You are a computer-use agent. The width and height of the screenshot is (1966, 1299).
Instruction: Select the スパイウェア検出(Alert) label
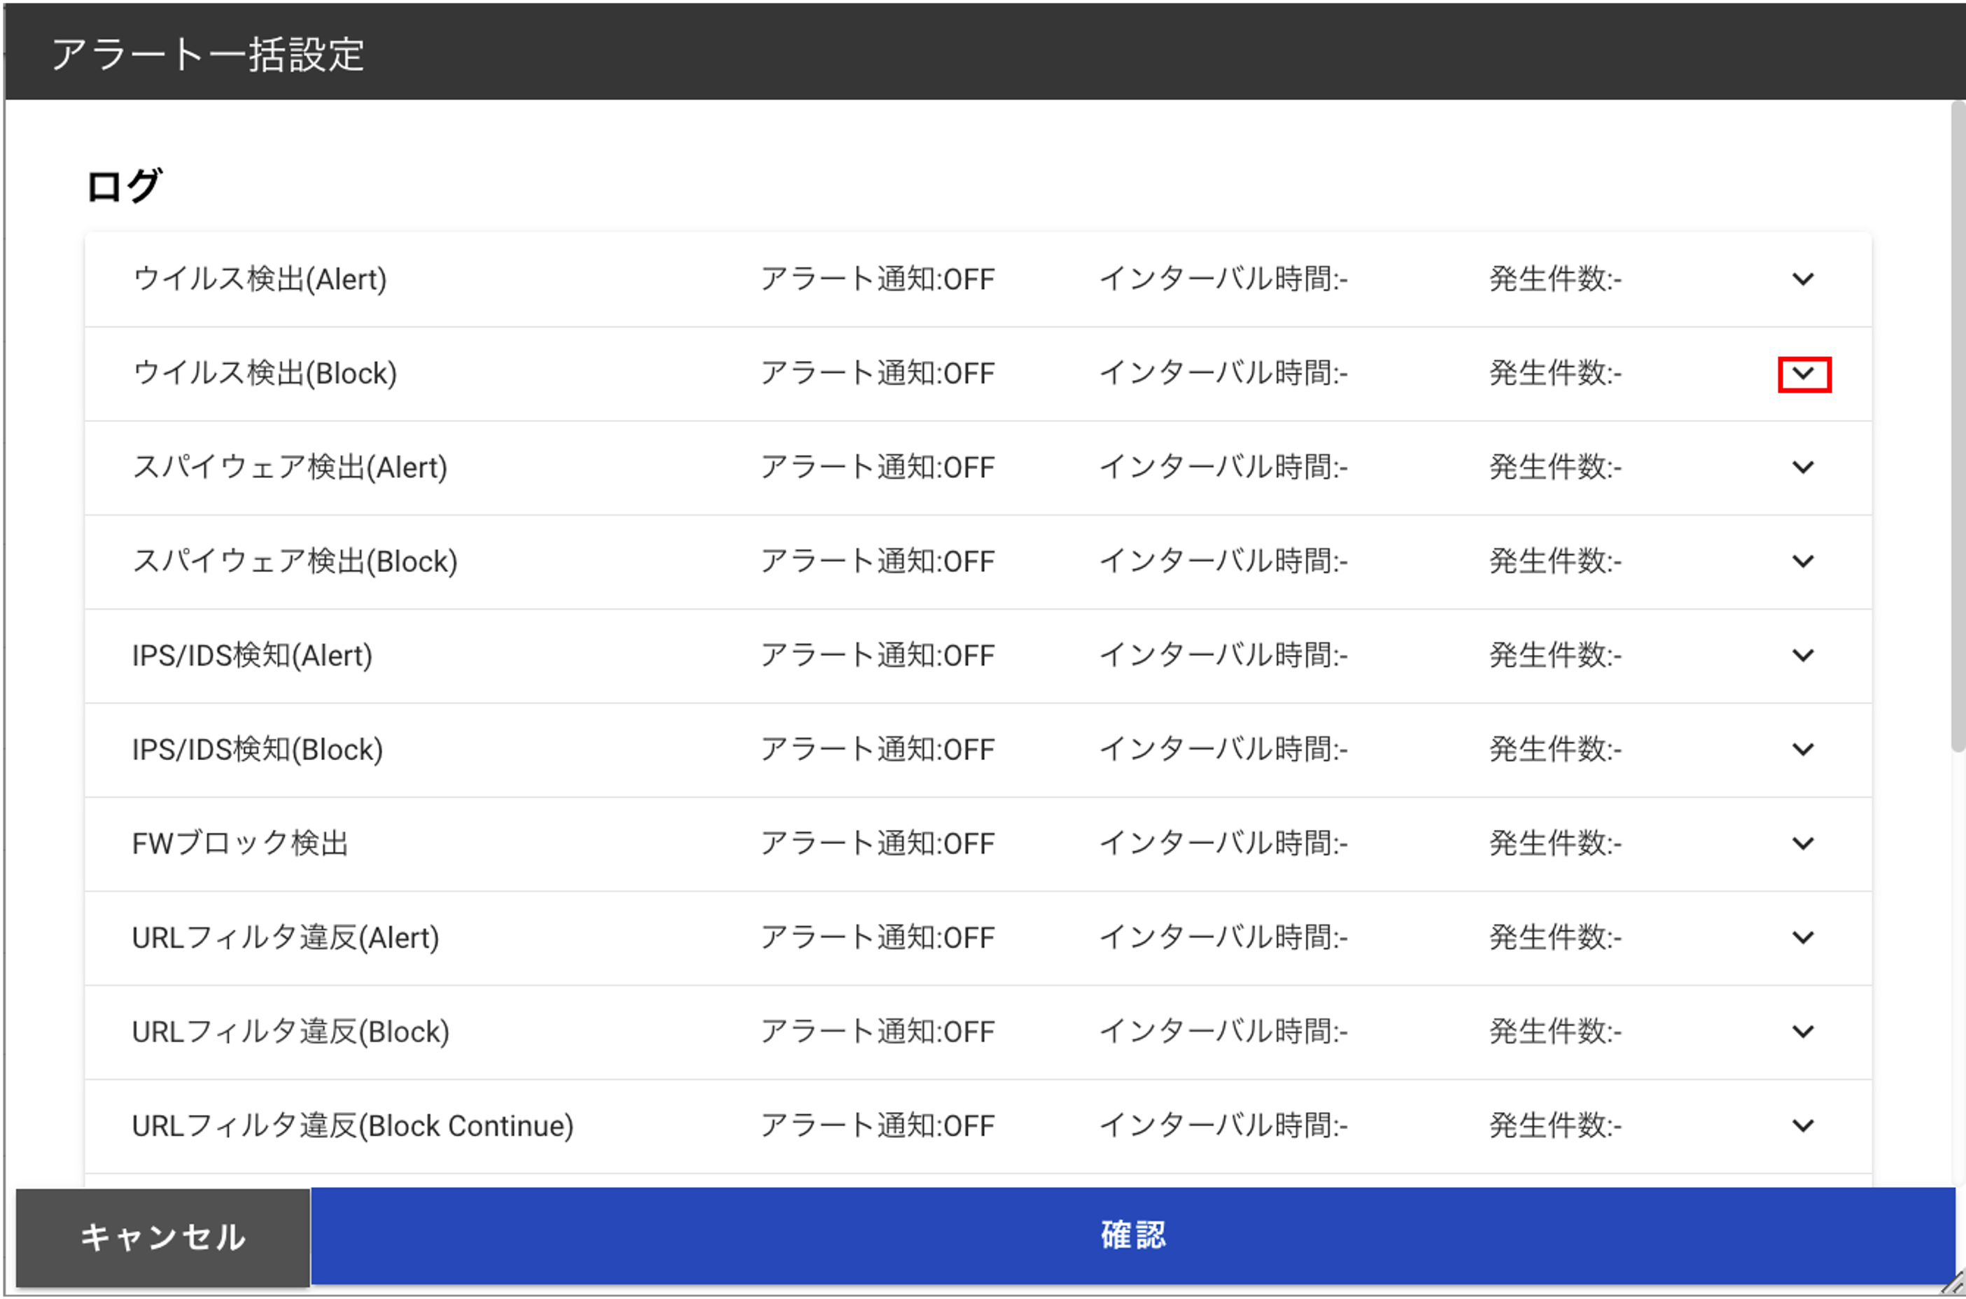coord(290,468)
